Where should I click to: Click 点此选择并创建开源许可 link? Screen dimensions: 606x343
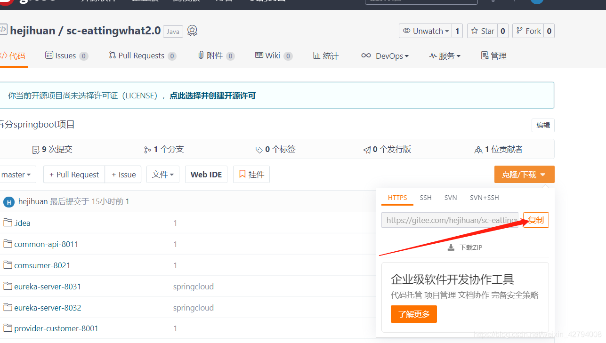[212, 96]
